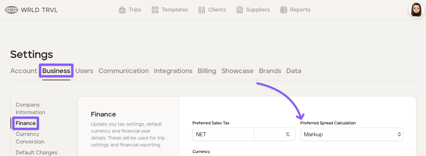Open Company Information in the sidebar
The width and height of the screenshot is (426, 156).
click(x=30, y=109)
